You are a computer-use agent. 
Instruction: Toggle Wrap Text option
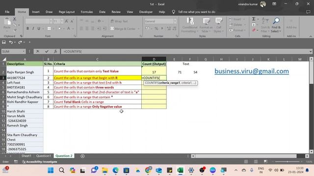[119, 21]
